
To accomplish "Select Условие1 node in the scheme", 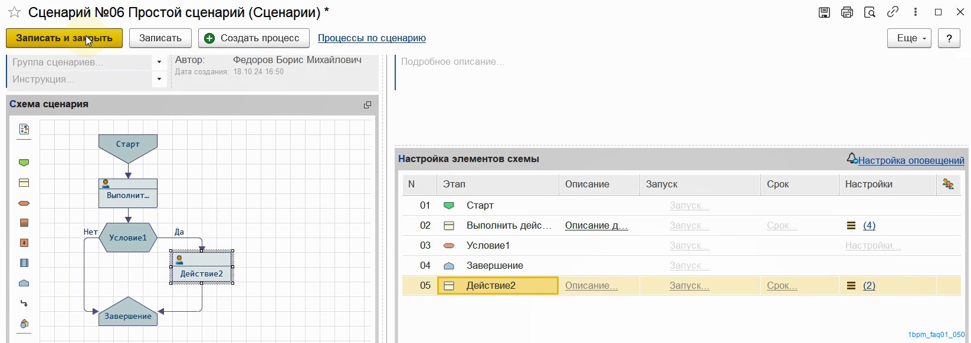I will tap(128, 238).
